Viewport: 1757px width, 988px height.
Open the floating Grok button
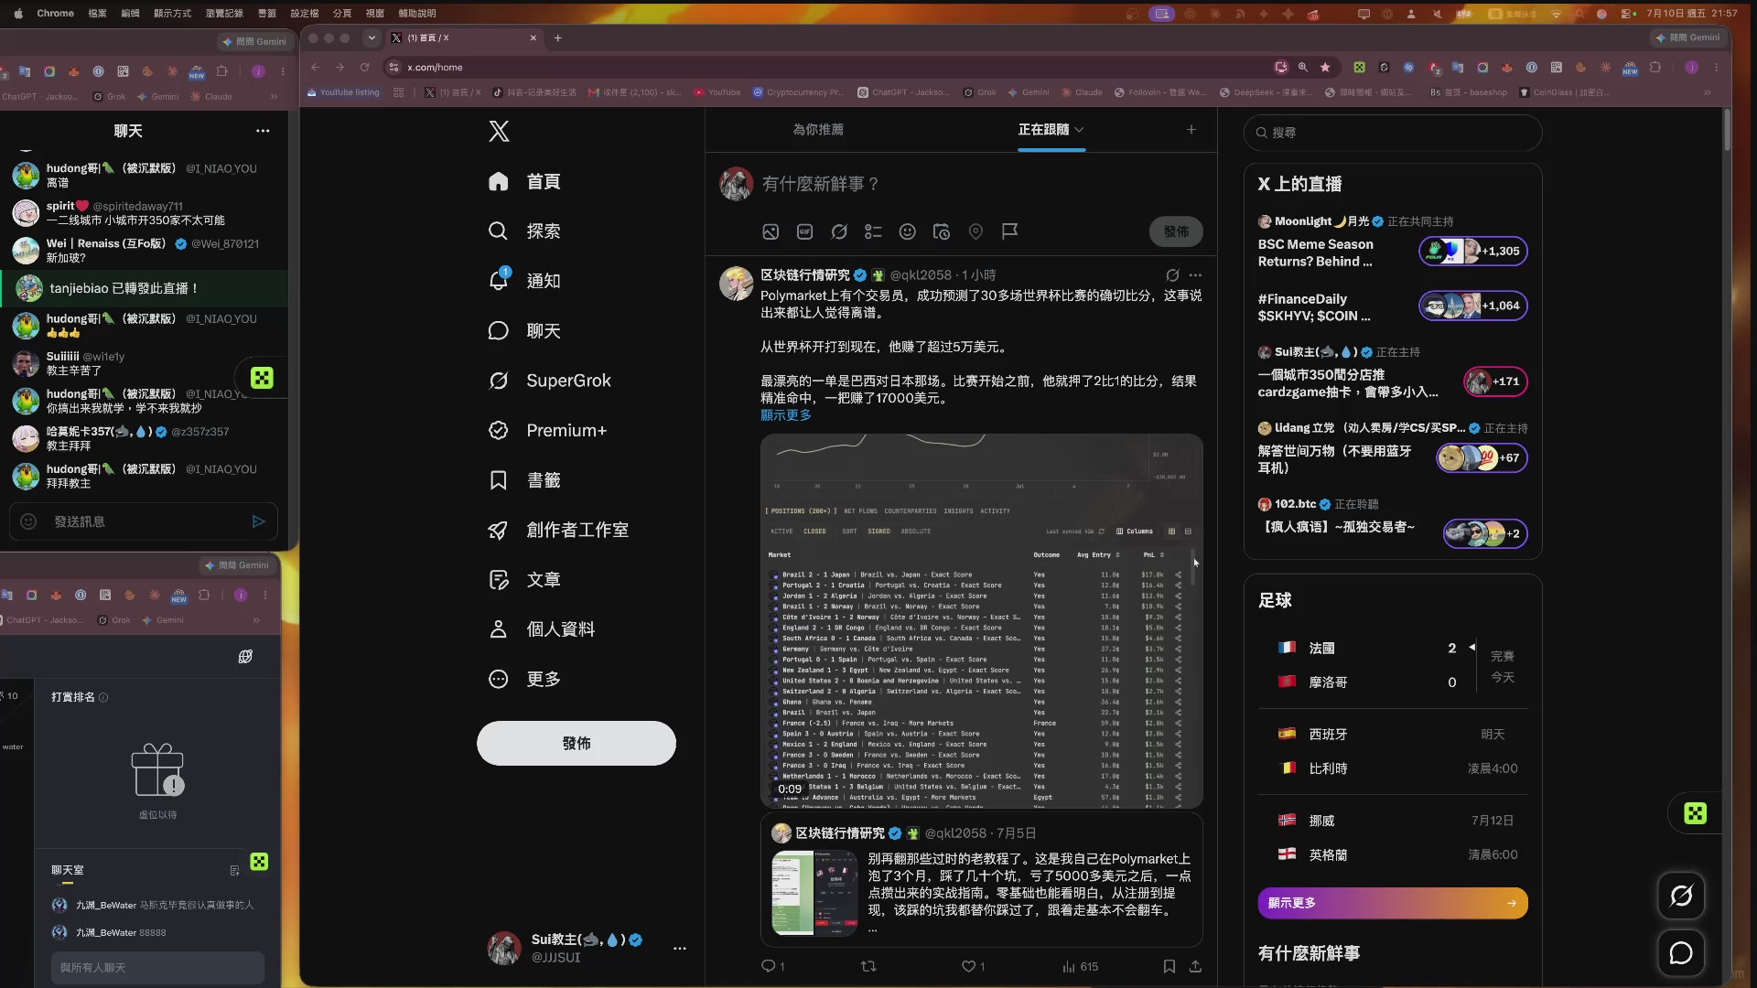(1681, 896)
